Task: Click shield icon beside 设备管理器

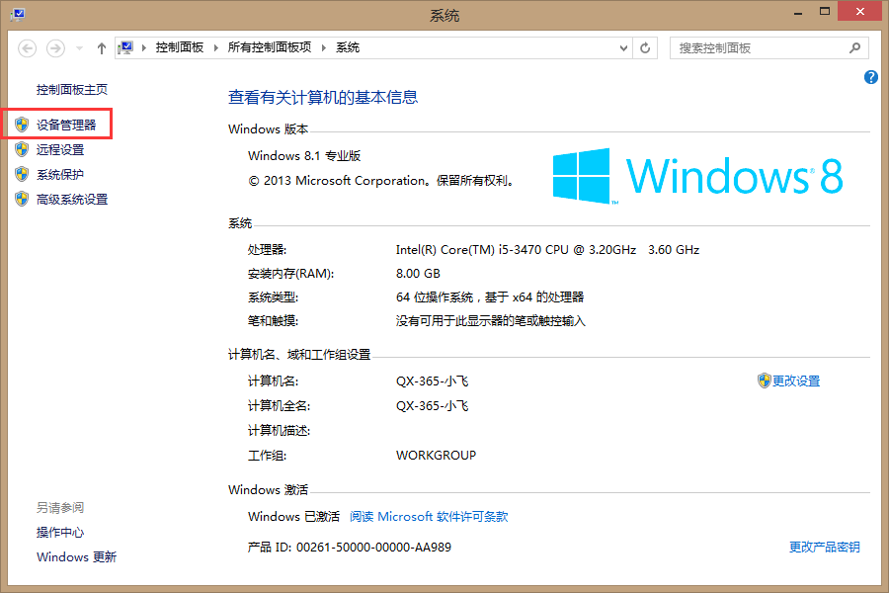Action: click(x=22, y=125)
